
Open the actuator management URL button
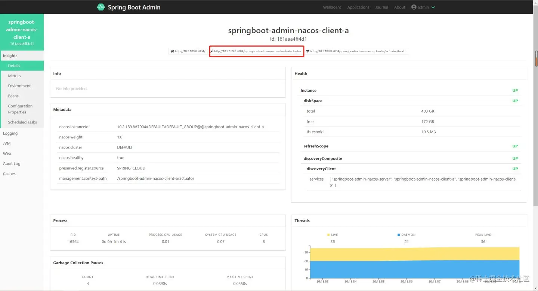coord(256,51)
